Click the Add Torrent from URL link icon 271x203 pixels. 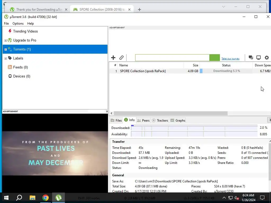pos(121,57)
